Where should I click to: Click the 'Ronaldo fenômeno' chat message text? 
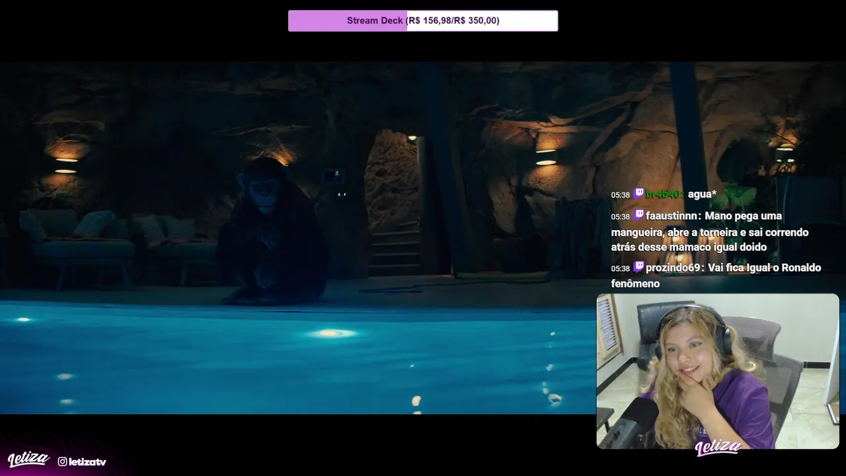tap(716, 276)
